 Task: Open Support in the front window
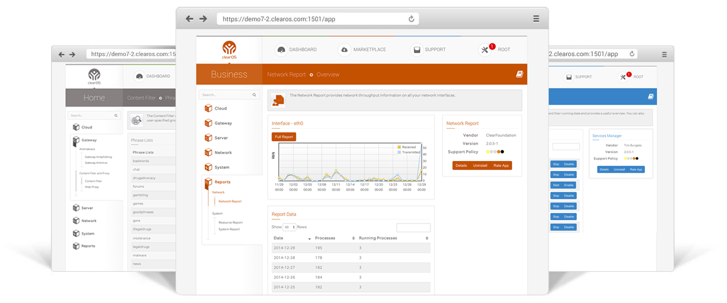(428, 50)
